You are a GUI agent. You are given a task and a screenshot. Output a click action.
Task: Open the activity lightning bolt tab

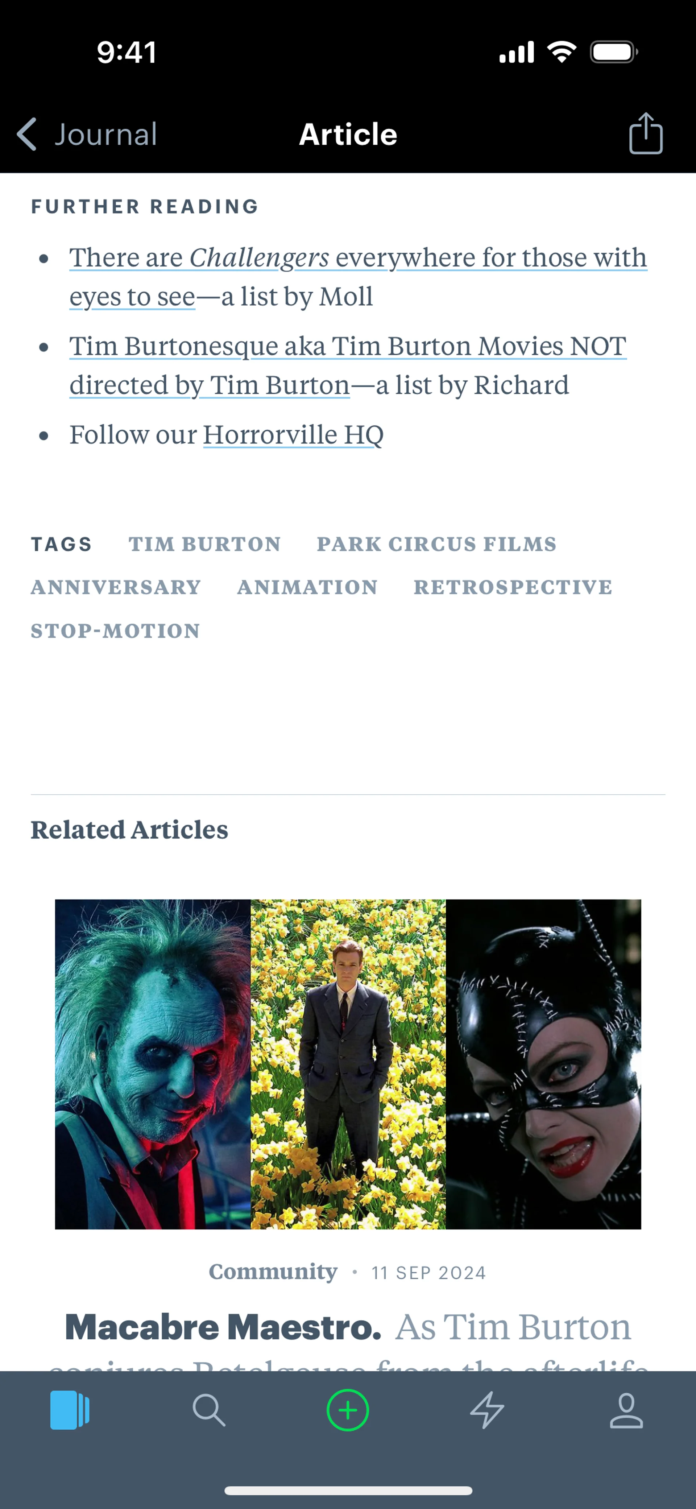[487, 1410]
